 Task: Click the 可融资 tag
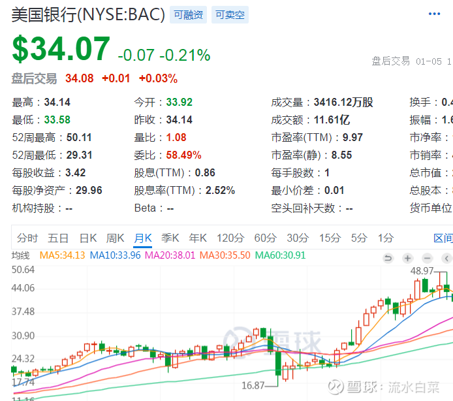coord(189,14)
